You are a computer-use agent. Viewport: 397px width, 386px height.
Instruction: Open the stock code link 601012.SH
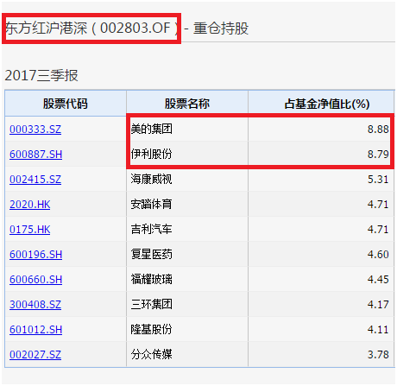[35, 330]
